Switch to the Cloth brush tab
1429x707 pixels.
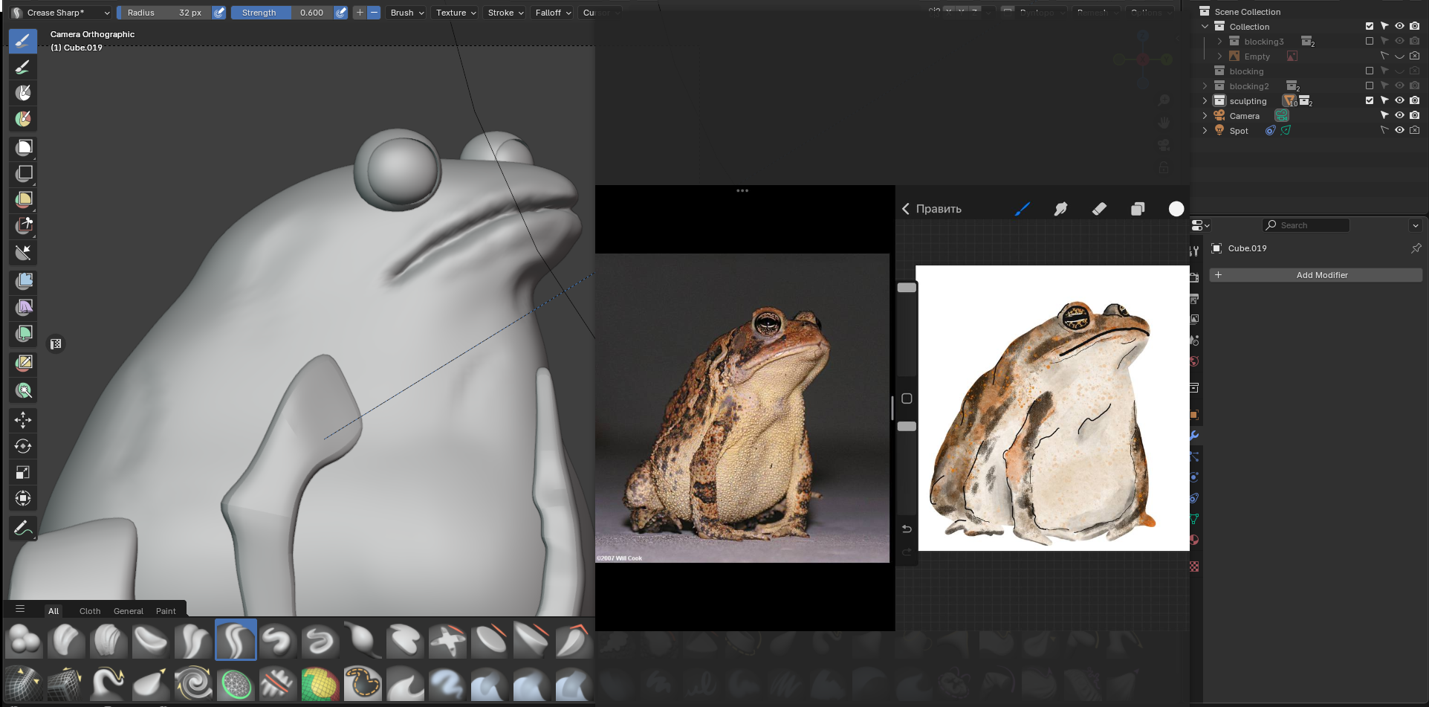(90, 611)
